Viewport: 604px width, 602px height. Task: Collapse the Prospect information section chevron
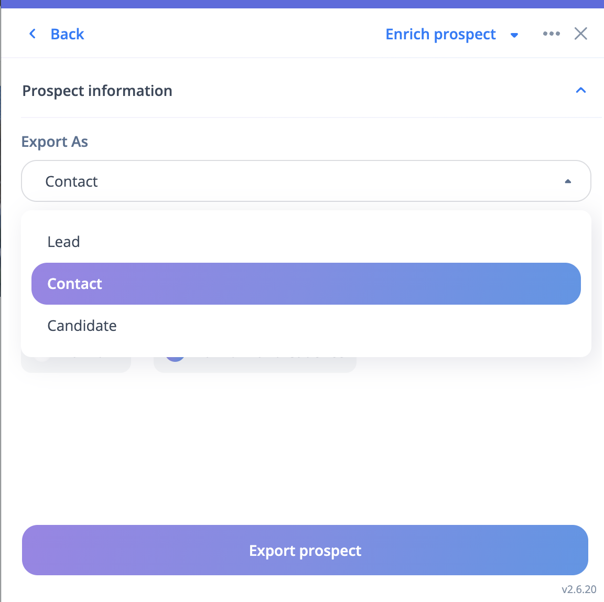coord(580,90)
